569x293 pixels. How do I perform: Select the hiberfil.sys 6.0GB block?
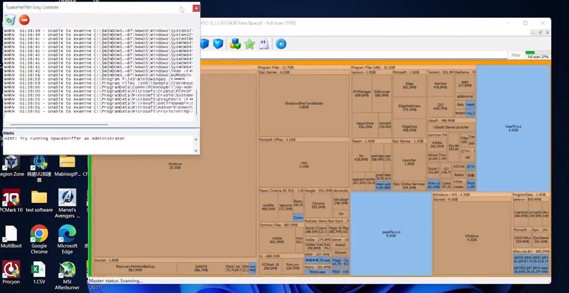(x=513, y=128)
